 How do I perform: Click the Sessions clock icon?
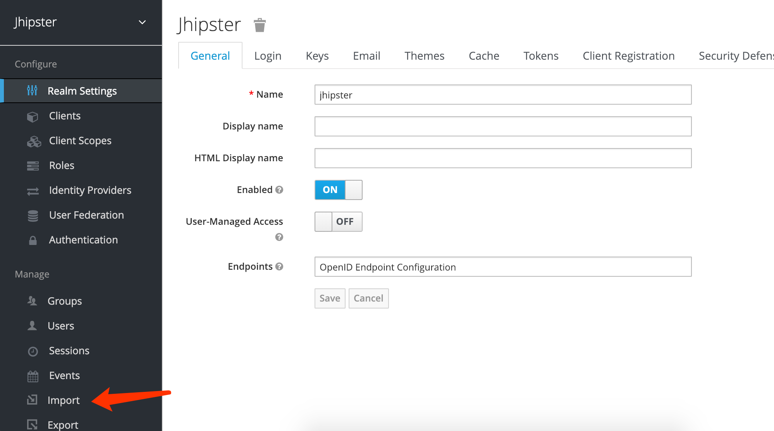pos(33,351)
